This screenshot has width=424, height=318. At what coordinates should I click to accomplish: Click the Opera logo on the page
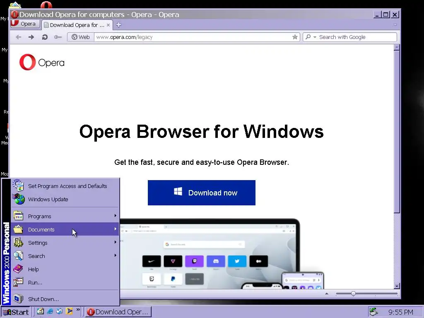coord(42,62)
